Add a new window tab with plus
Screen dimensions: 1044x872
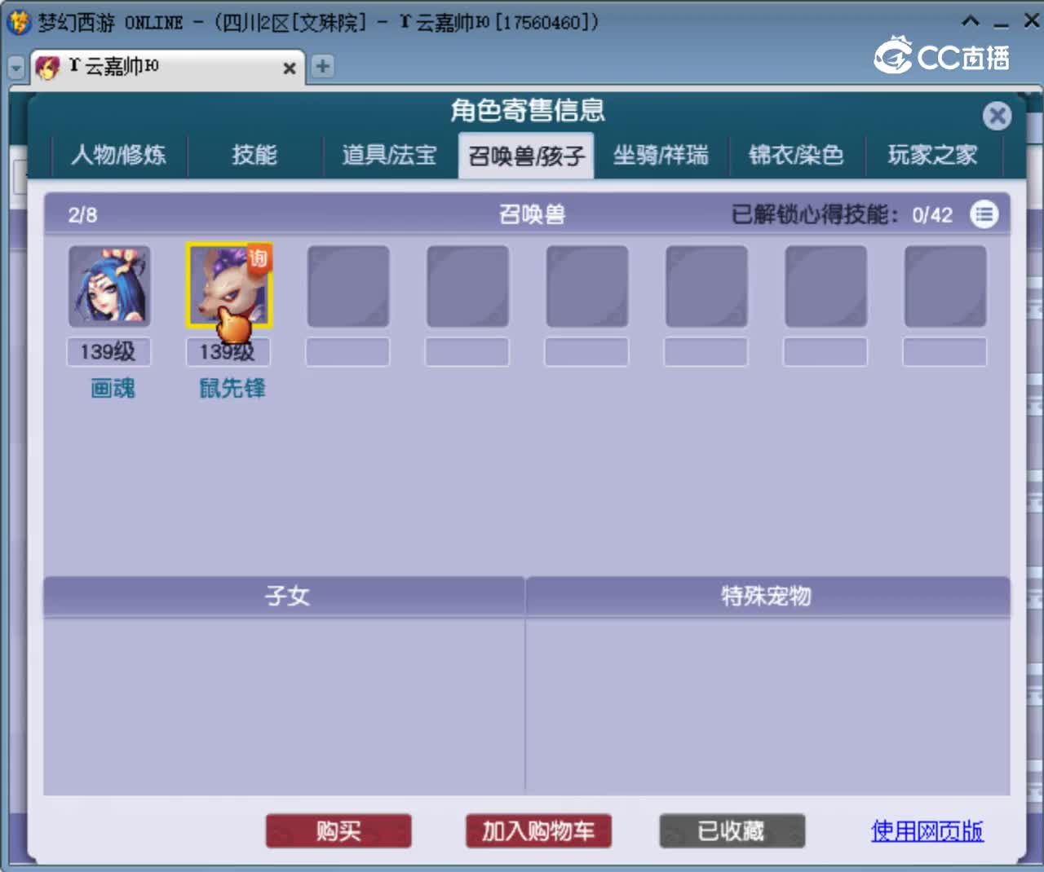(323, 66)
